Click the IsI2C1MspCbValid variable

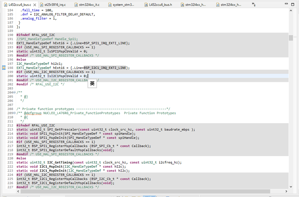tap(63, 76)
